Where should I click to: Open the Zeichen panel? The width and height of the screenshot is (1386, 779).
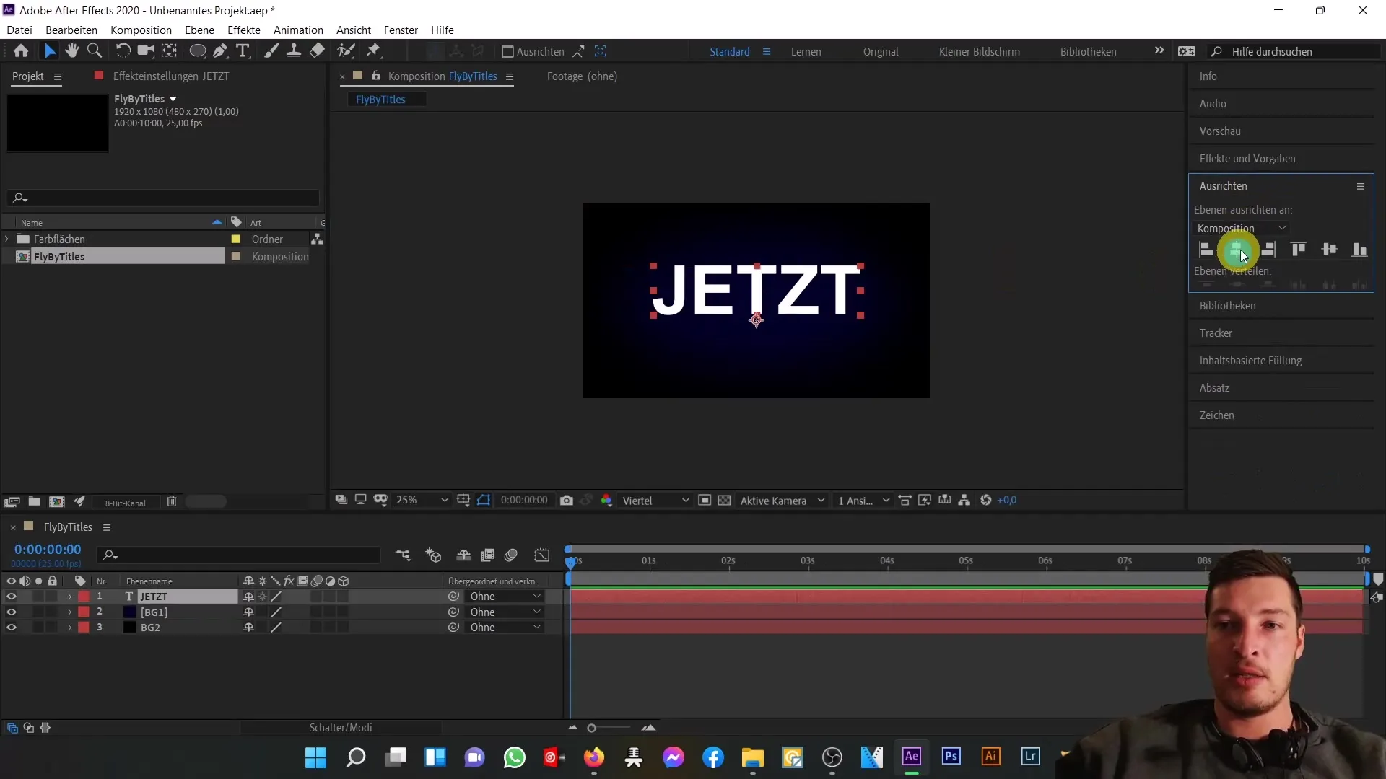click(x=1216, y=415)
